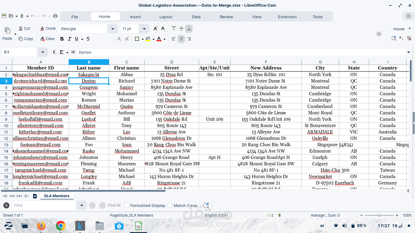Click the AutoFilter funnel icon at far right
Image resolution: width=415 pixels, height=233 pixels.
tap(409, 38)
